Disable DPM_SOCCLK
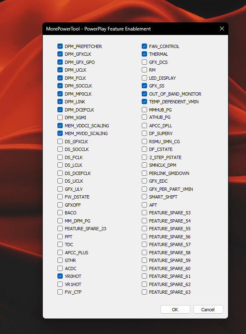 click(60, 86)
